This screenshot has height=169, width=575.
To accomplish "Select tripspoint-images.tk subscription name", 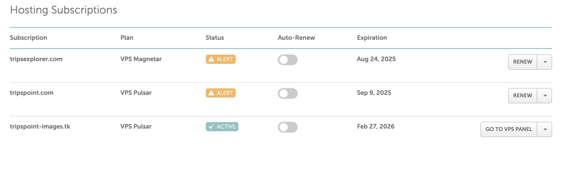I will pyautogui.click(x=40, y=127).
